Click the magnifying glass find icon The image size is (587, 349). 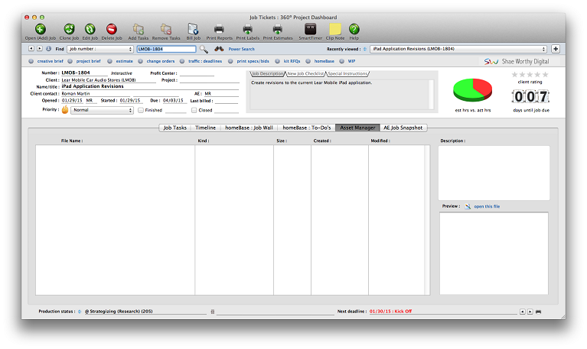pyautogui.click(x=204, y=49)
